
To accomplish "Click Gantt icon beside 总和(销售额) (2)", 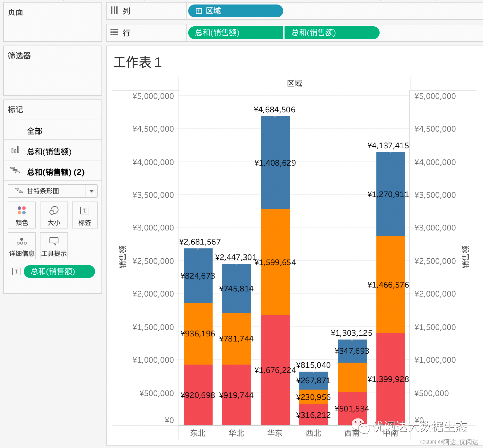I will (15, 170).
